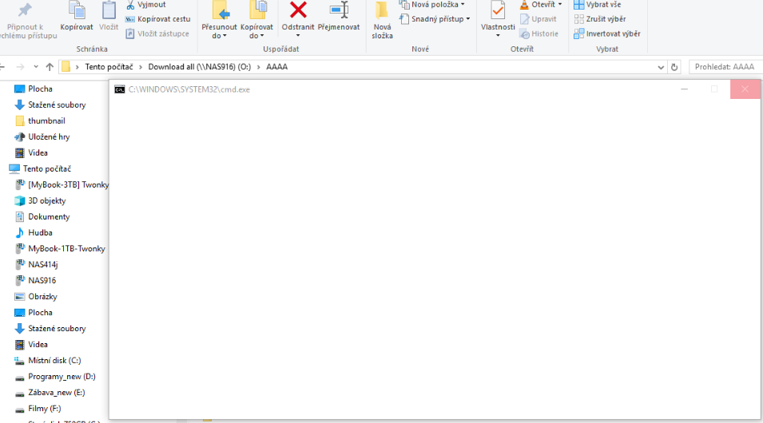Open Vlastnosti properties checkmark icon
This screenshot has height=423, width=763.
(497, 10)
